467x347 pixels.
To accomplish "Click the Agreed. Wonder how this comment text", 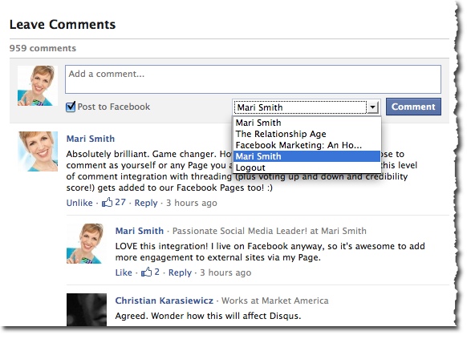I will coord(208,316).
